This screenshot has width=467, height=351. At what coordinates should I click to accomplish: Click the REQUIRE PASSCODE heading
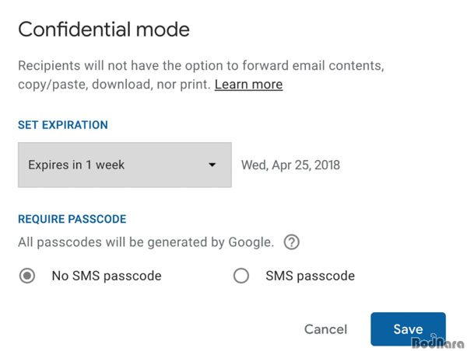point(72,219)
